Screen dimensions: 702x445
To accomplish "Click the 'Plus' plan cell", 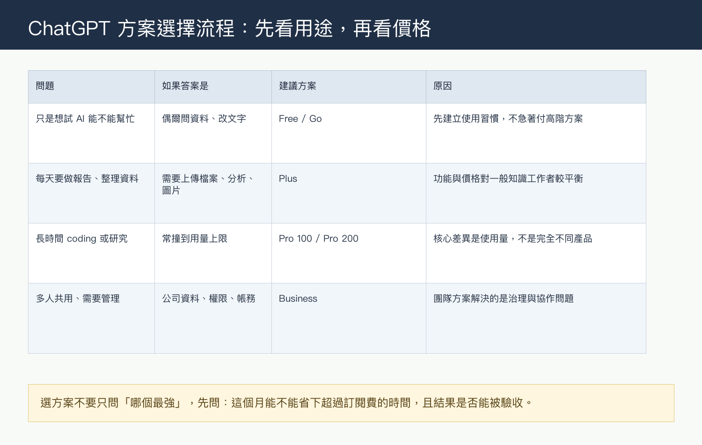I will click(349, 193).
